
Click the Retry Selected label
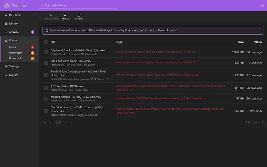(51, 19)
